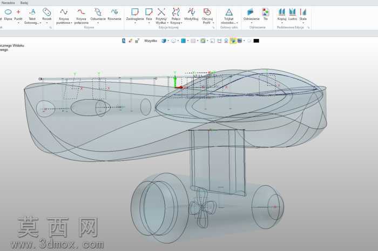The width and height of the screenshot is (378, 251).
Task: Insert a Trójkąt ready-made sketch
Action: coord(229,16)
